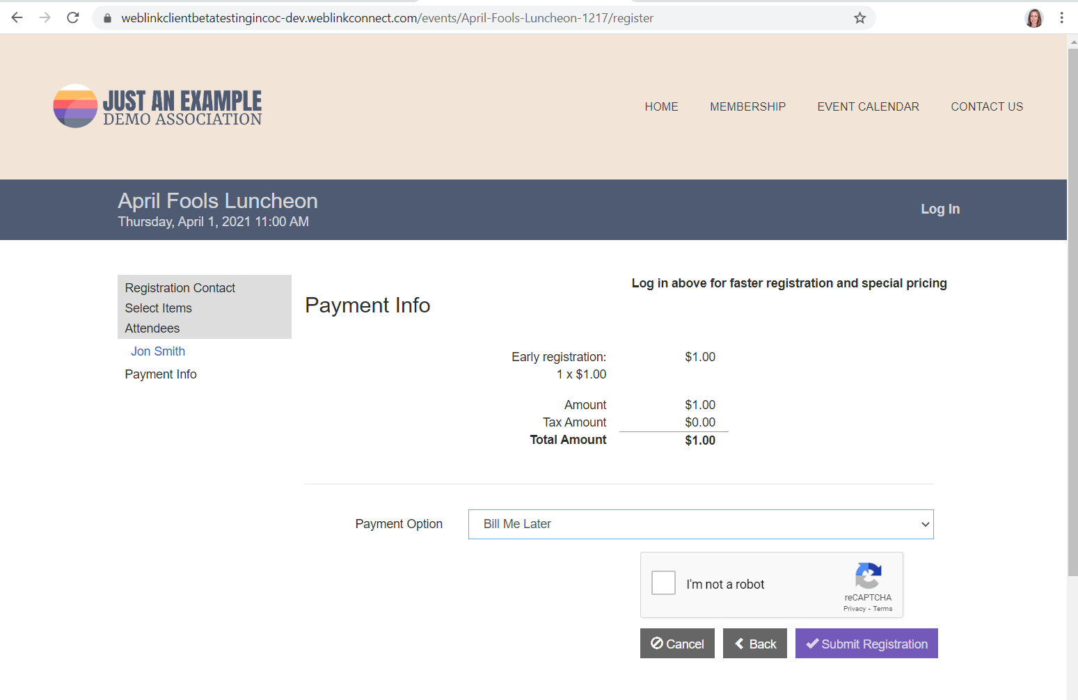Image resolution: width=1078 pixels, height=700 pixels.
Task: Click the Early registration label
Action: click(559, 357)
